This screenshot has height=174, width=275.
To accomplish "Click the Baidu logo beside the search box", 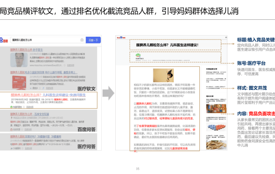I will (x=4, y=40).
